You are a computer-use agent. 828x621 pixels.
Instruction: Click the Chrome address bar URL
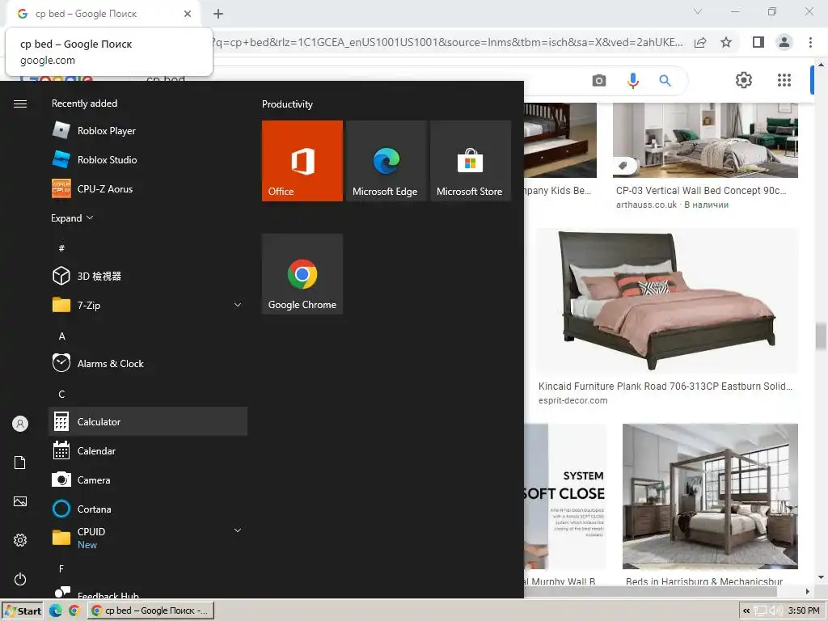(446, 42)
